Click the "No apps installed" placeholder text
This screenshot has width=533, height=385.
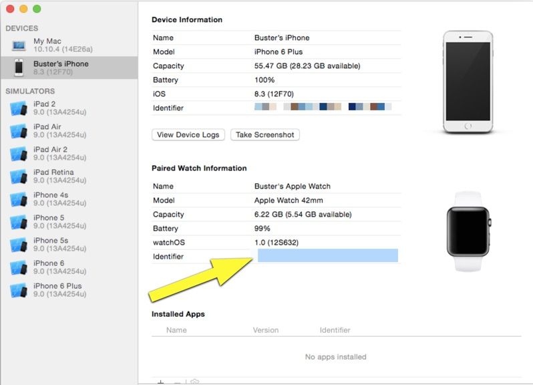tap(335, 357)
